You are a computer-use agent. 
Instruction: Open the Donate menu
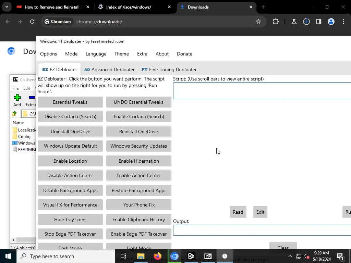pyautogui.click(x=184, y=54)
